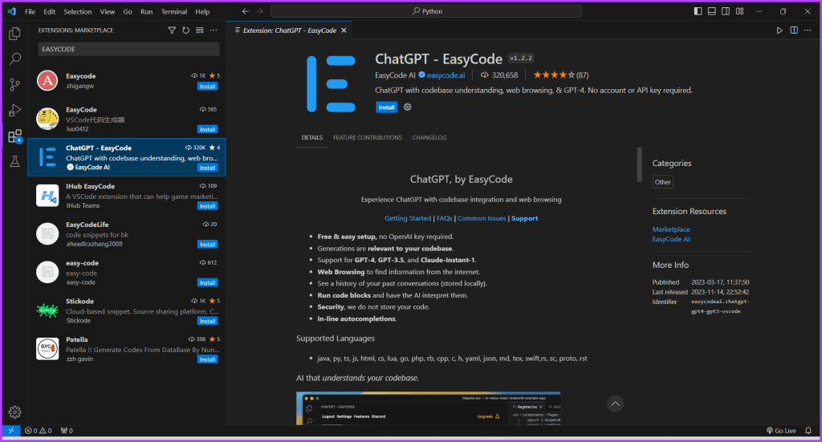Click the Run play icon in editor
Image resolution: width=822 pixels, height=442 pixels.
coord(779,30)
